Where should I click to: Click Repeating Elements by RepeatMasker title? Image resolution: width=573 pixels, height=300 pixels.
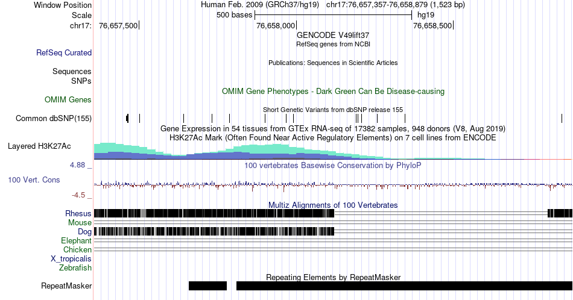tap(333, 277)
